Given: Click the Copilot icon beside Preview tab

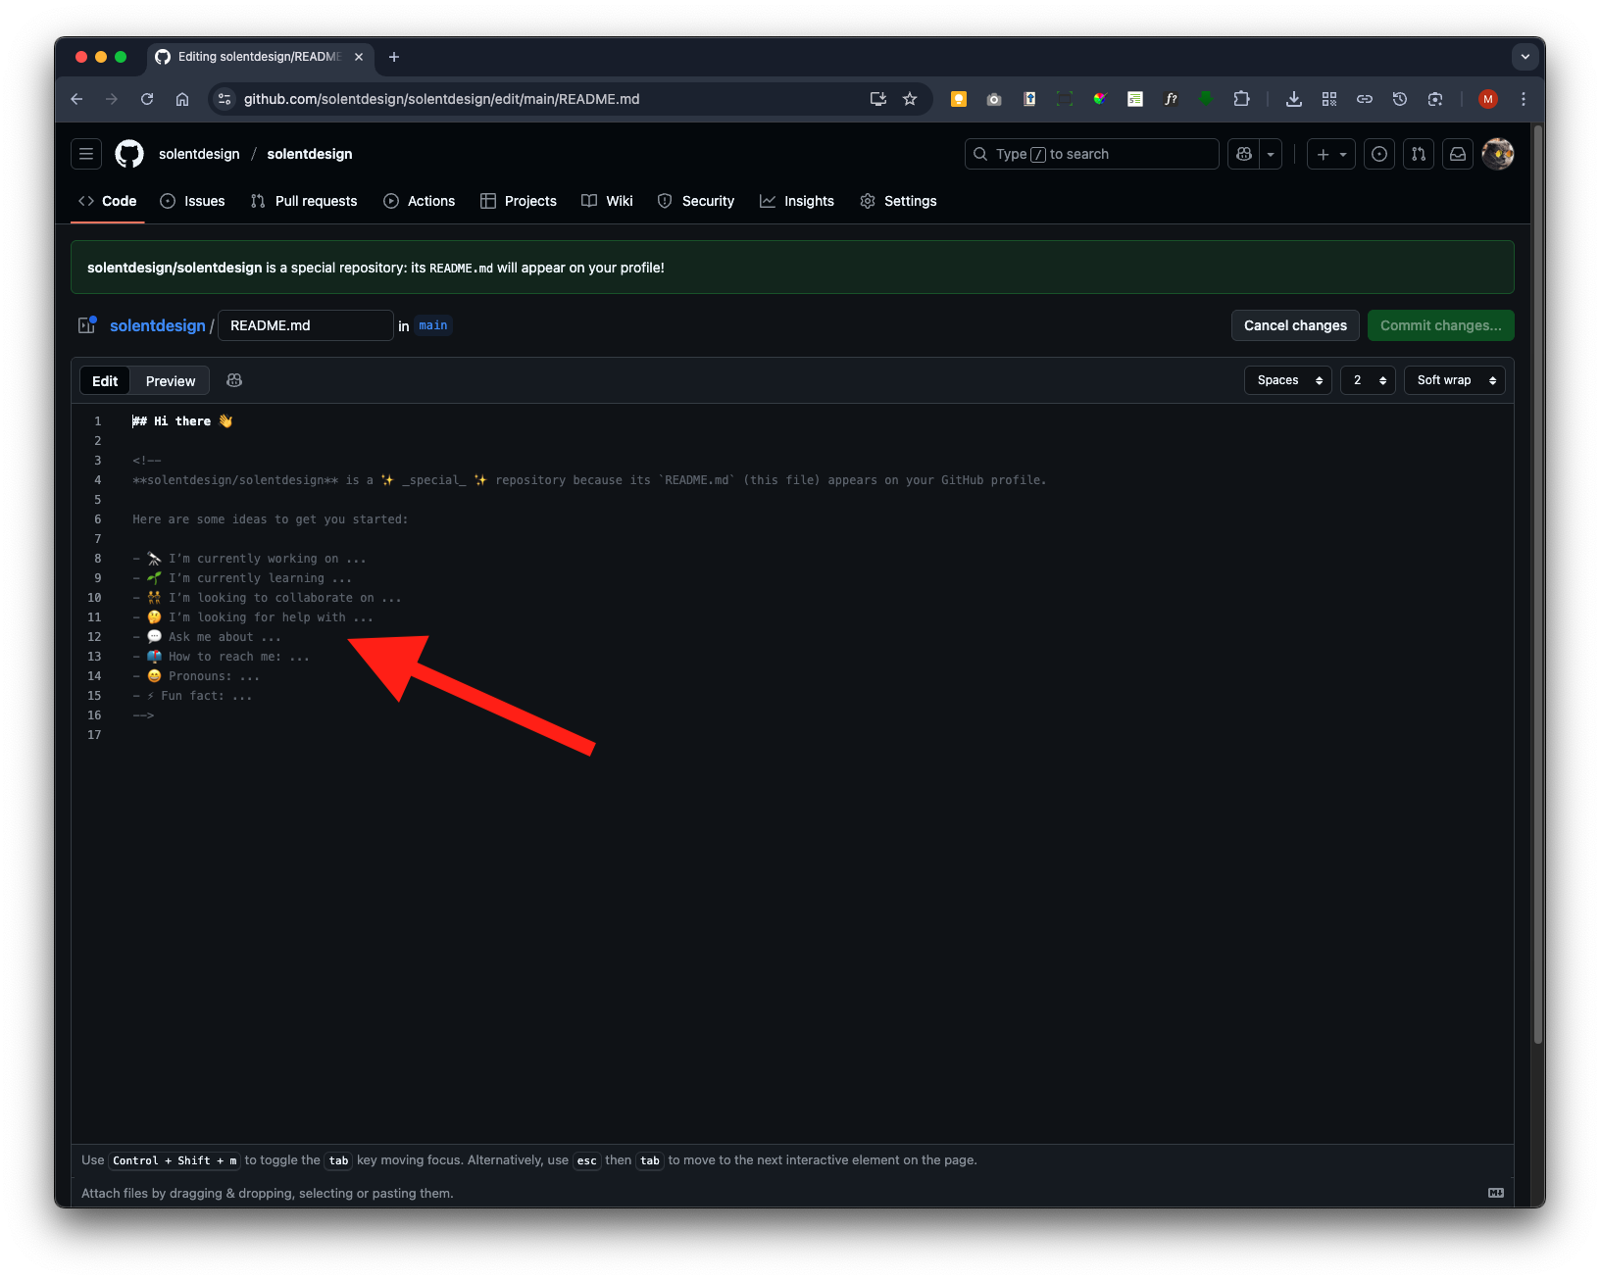Looking at the screenshot, I should [x=234, y=380].
